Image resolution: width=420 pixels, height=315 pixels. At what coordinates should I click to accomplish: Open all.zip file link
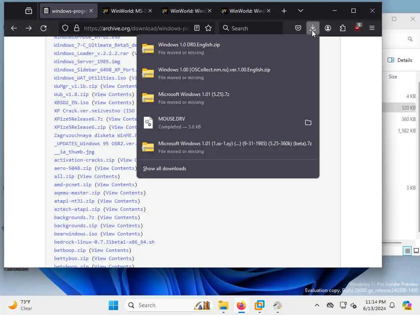pyautogui.click(x=64, y=176)
